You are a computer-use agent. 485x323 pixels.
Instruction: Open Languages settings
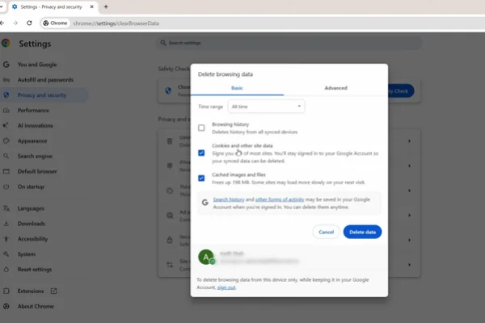31,208
